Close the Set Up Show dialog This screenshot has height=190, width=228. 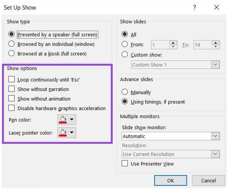pos(217,7)
